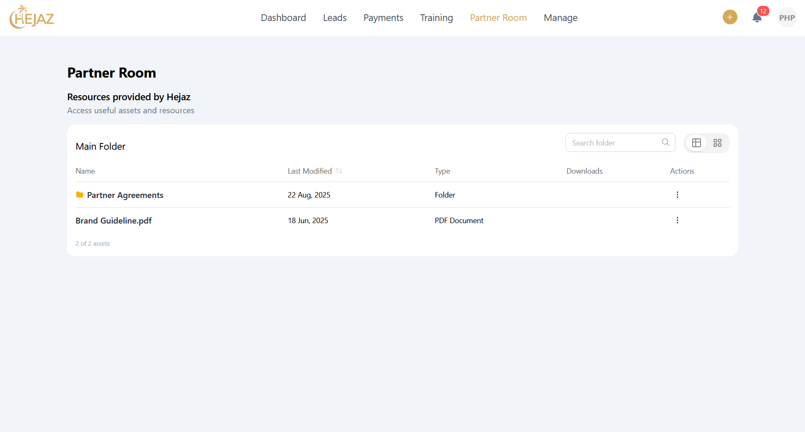
Task: Open the notifications bell
Action: coord(757,18)
